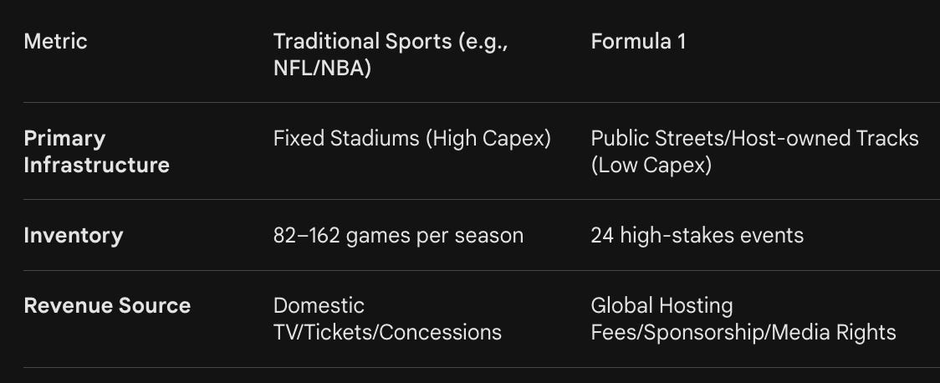Select the Revenue Source row label
The width and height of the screenshot is (940, 383).
(107, 306)
